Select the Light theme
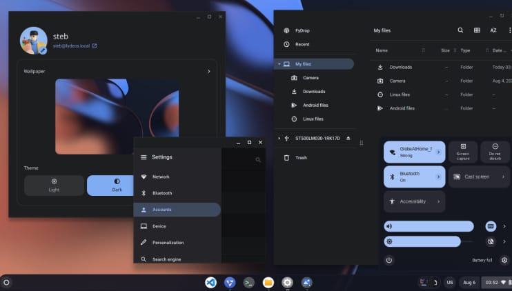The height and width of the screenshot is (291, 512). tap(55, 185)
